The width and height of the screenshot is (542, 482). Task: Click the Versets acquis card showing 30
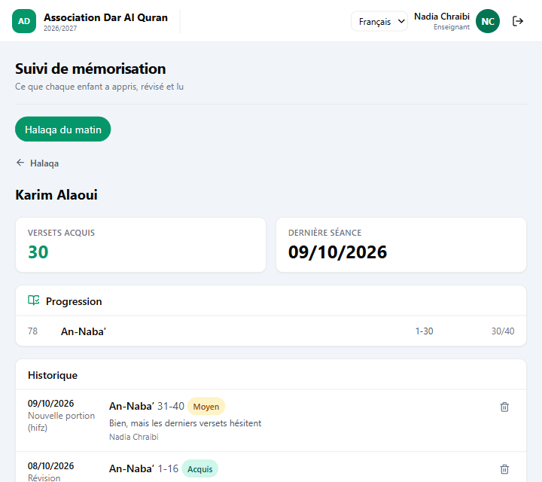(x=141, y=245)
